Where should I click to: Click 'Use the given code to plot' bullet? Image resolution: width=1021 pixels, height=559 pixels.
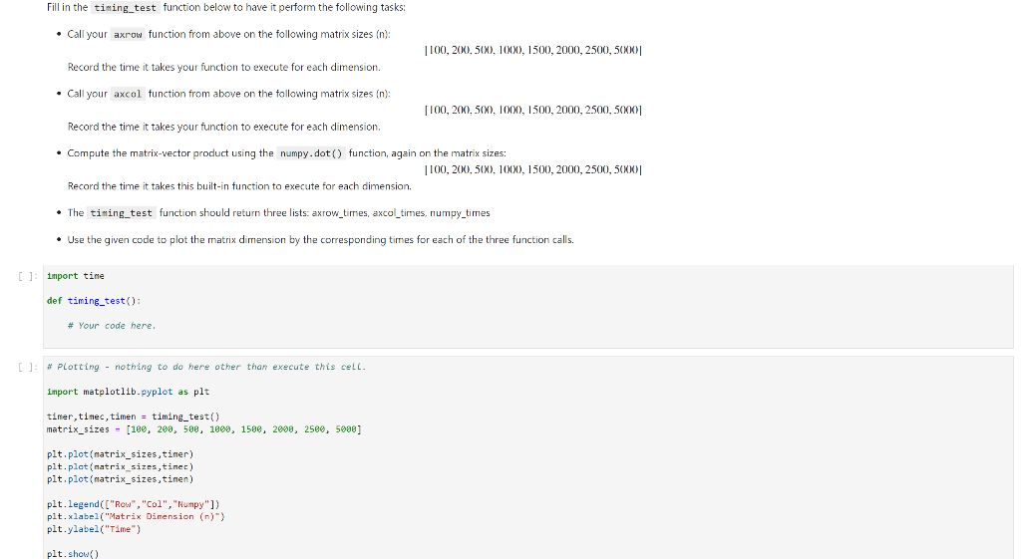(320, 239)
